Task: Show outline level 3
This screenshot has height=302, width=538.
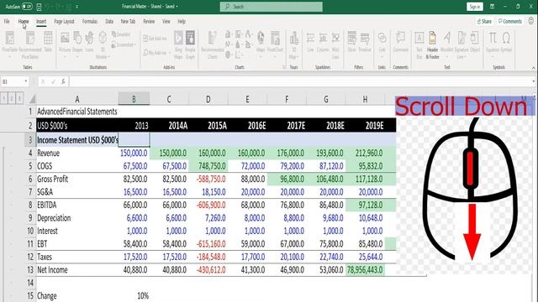Action: click(19, 99)
